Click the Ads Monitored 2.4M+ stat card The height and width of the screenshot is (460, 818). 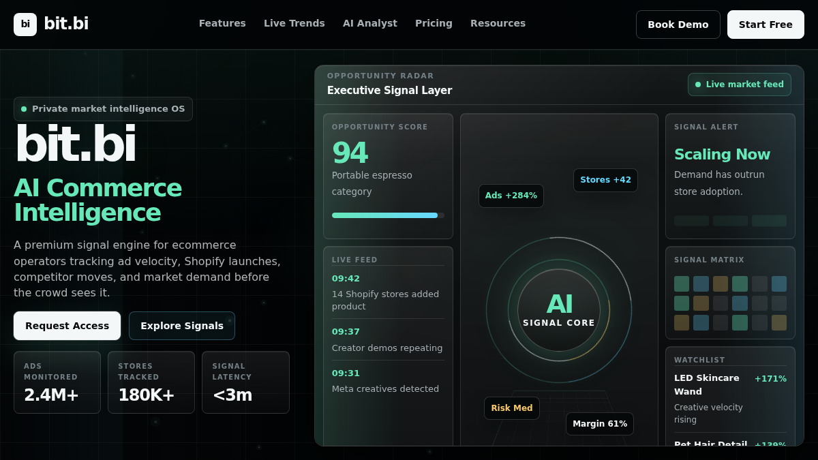pos(57,382)
